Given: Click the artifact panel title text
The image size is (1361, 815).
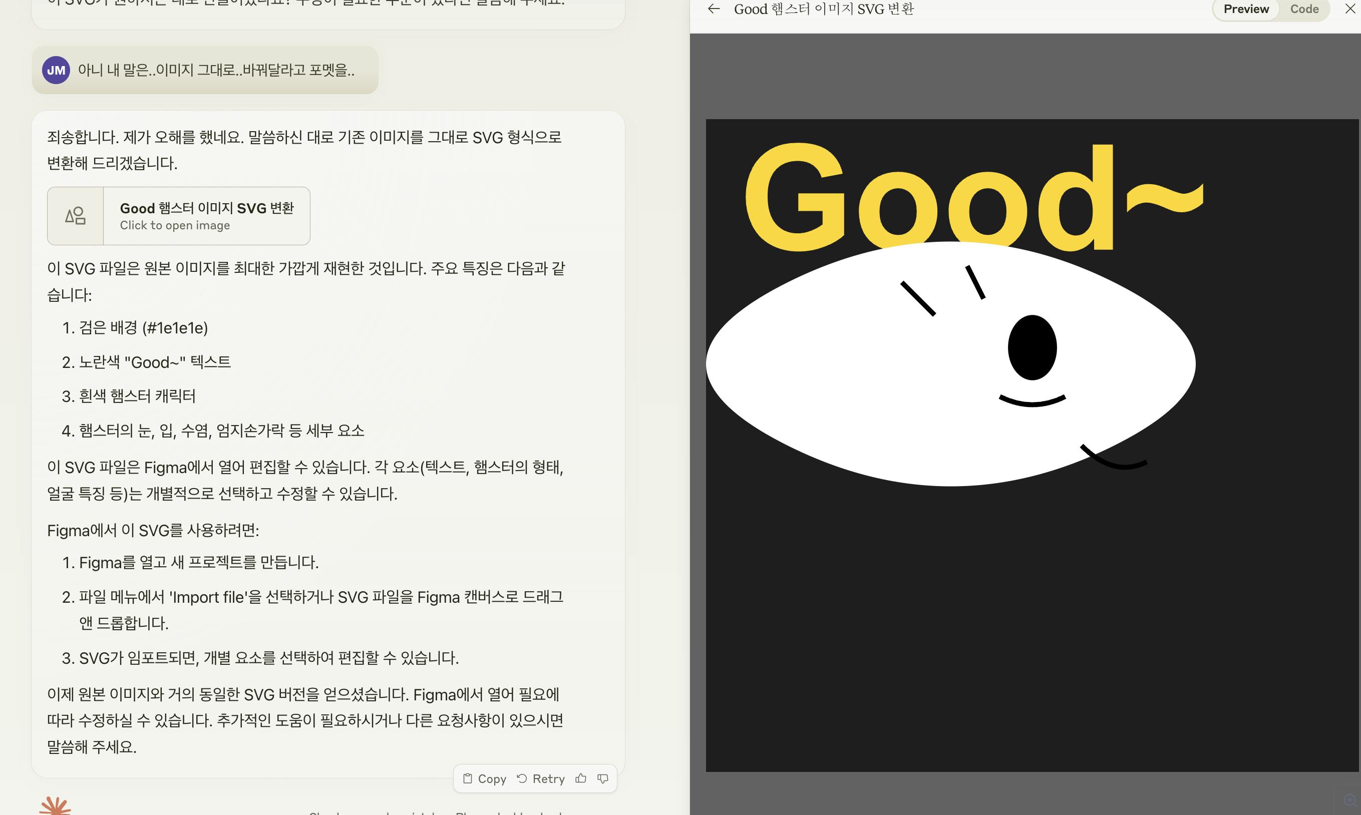Looking at the screenshot, I should [x=823, y=10].
